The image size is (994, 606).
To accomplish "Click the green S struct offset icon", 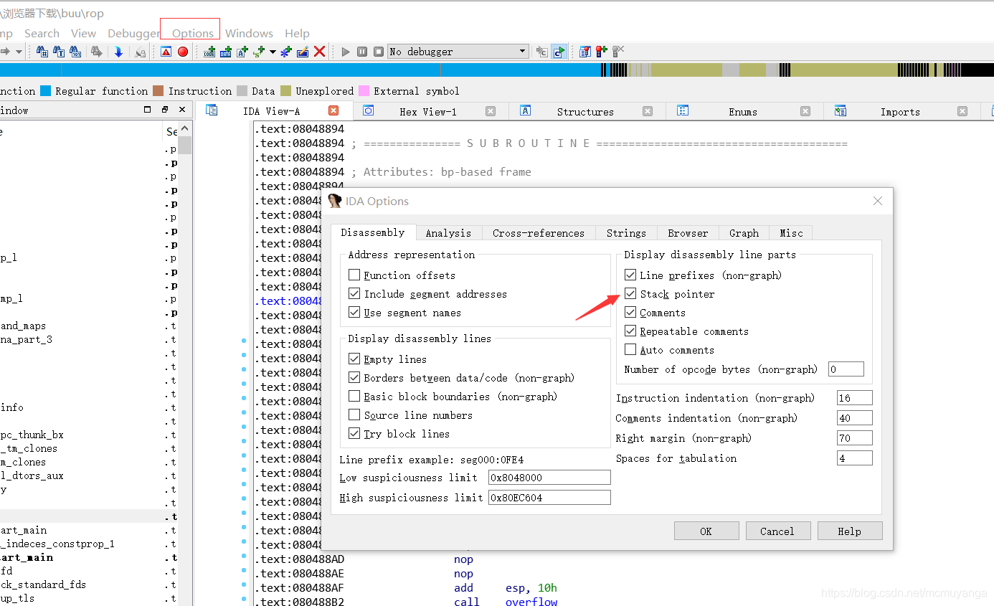I will 259,52.
